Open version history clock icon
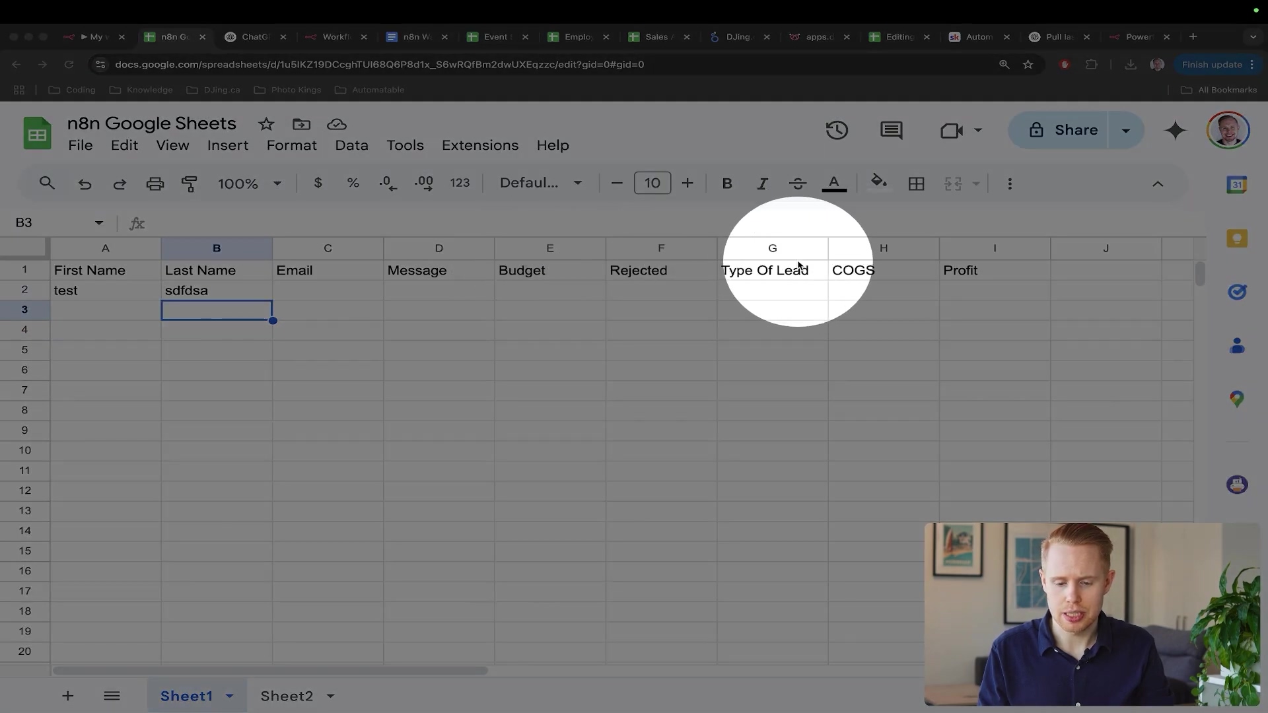Screen dimensions: 1268x713 [837, 130]
